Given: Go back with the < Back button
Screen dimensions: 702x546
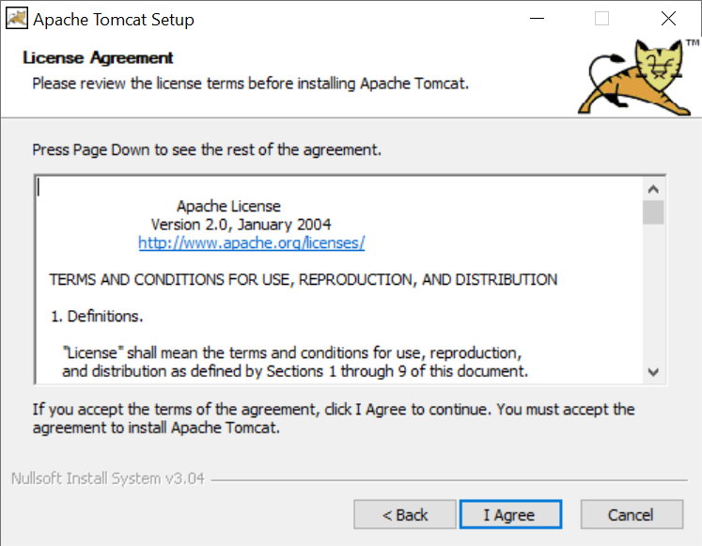Looking at the screenshot, I should pyautogui.click(x=405, y=514).
